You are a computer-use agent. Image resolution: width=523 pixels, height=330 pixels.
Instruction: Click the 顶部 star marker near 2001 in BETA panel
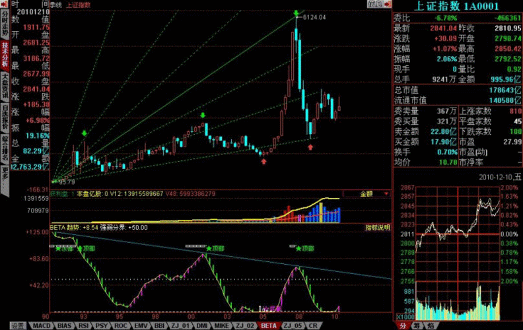tap(215, 248)
